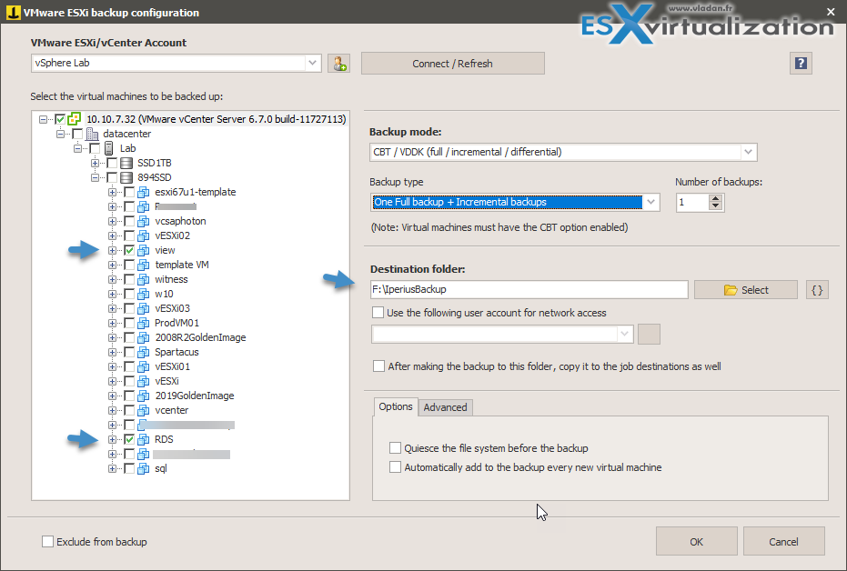Collapse the 894SSD datastore node
Screen dimensions: 847x571
(95, 177)
